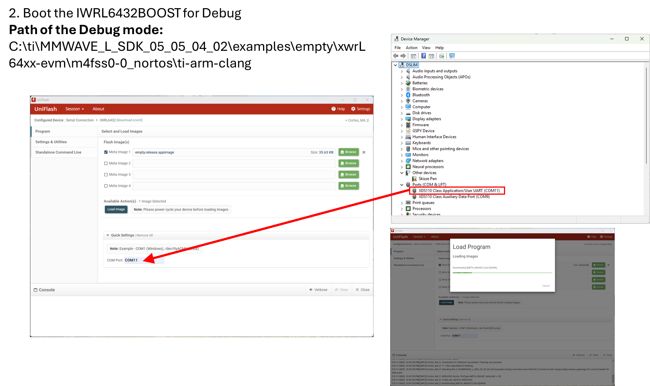Click the Display adapters icon
This screenshot has width=650, height=386.
(x=408, y=119)
